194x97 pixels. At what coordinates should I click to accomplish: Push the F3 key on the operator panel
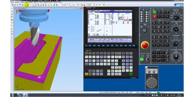(167, 16)
